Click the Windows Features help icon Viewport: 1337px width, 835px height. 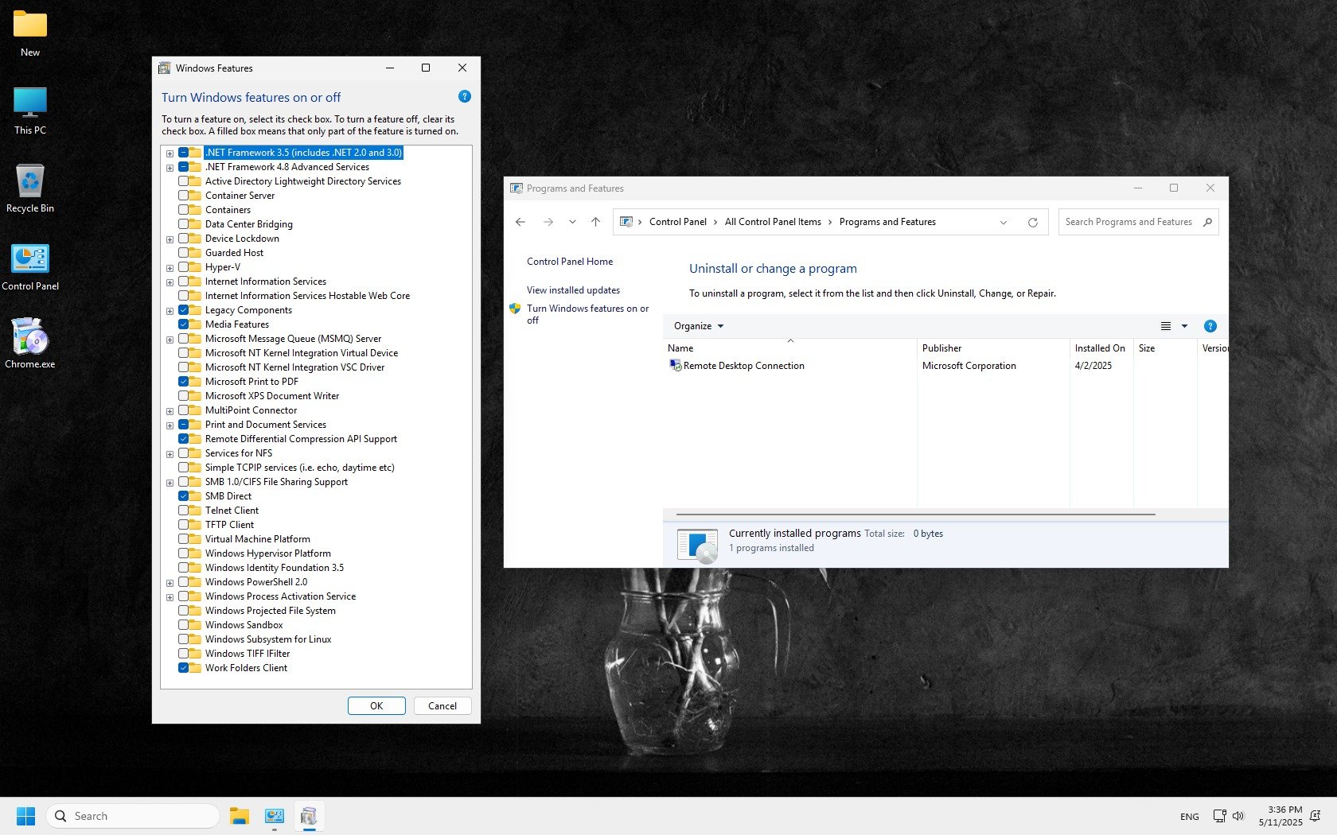pos(465,96)
